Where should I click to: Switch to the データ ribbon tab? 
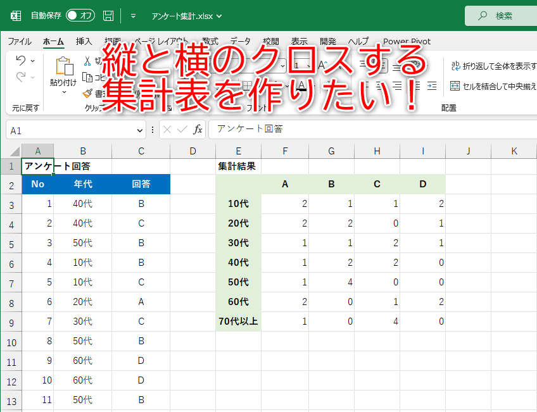click(x=240, y=42)
